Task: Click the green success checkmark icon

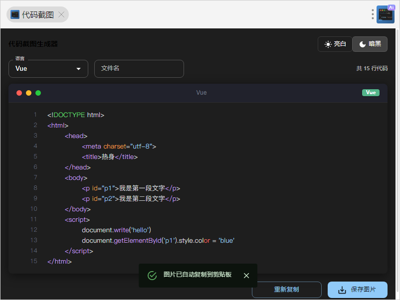Action: (x=152, y=276)
